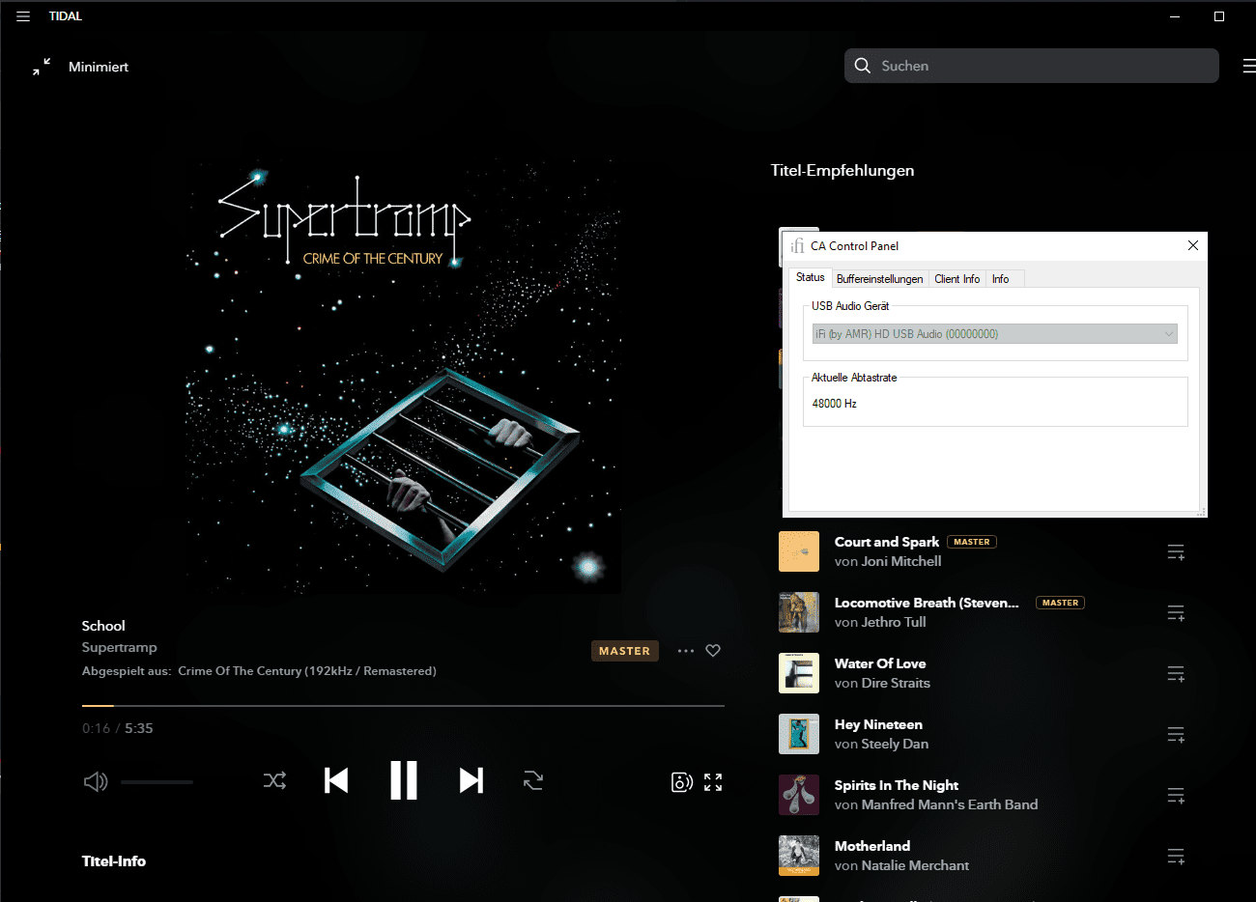Screen dimensions: 1256x902
Task: Click the Motherland album thumbnail
Action: 799,856
